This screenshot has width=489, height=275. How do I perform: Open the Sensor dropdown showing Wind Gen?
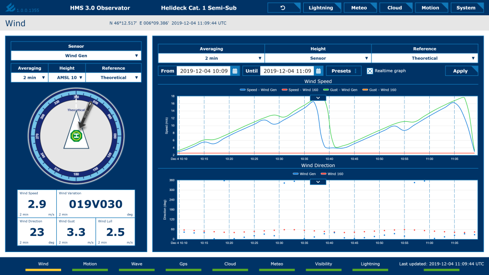click(77, 55)
